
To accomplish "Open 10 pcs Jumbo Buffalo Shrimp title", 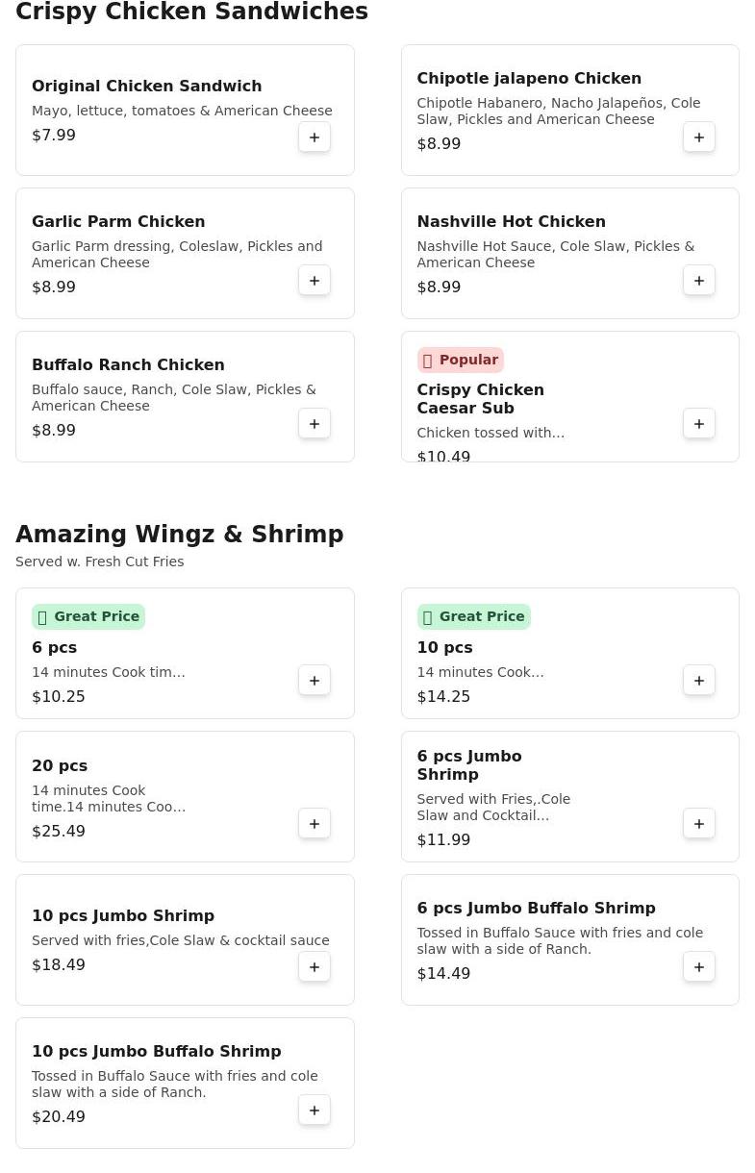I will (x=156, y=1052).
